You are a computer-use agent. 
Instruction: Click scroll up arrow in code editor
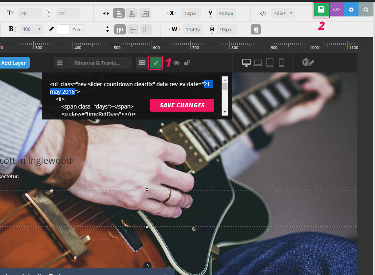tap(225, 80)
